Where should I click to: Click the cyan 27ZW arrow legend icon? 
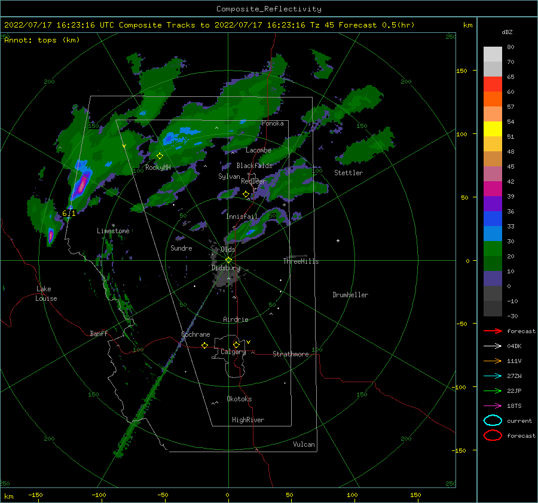coord(493,376)
